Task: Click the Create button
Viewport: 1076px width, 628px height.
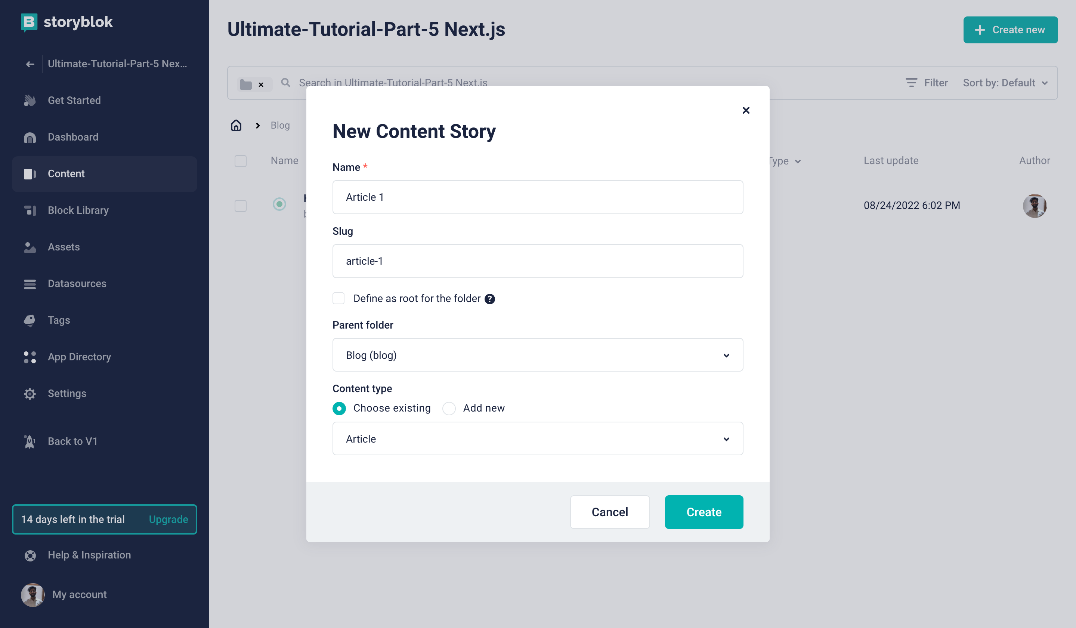Action: click(x=704, y=512)
